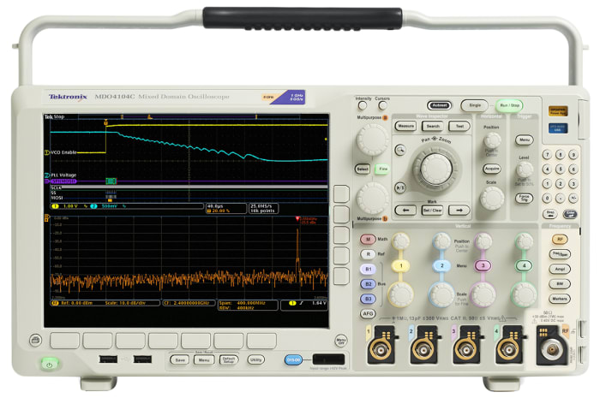Open the Trigger Menu button
This screenshot has height=398, width=600.
coord(525,140)
